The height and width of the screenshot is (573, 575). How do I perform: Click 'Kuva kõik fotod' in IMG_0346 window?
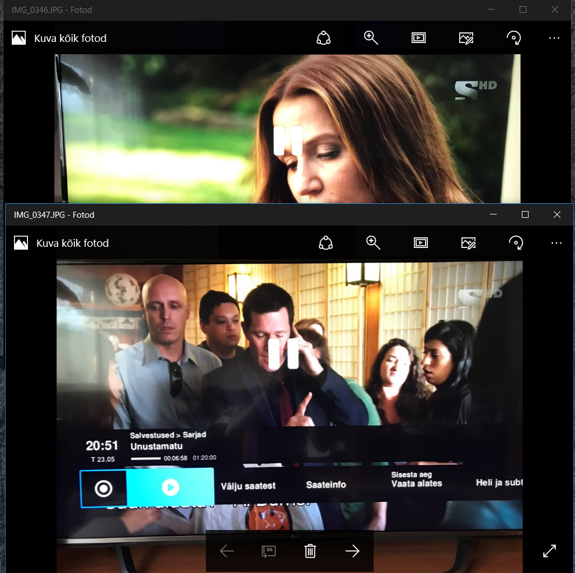click(70, 38)
